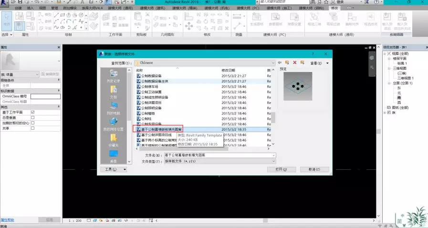Toggle the 加载时剪切的空心 checkbox
Viewport: 428px width, 228px height.
33,123
